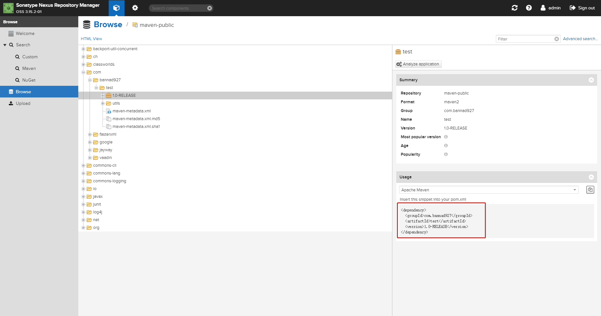Screen dimensions: 601x316
Task: Expand the utils folder
Action: [103, 103]
